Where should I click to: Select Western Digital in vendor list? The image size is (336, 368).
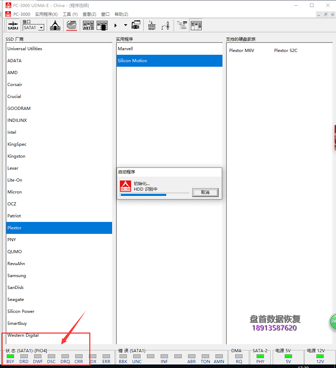[x=59, y=335]
